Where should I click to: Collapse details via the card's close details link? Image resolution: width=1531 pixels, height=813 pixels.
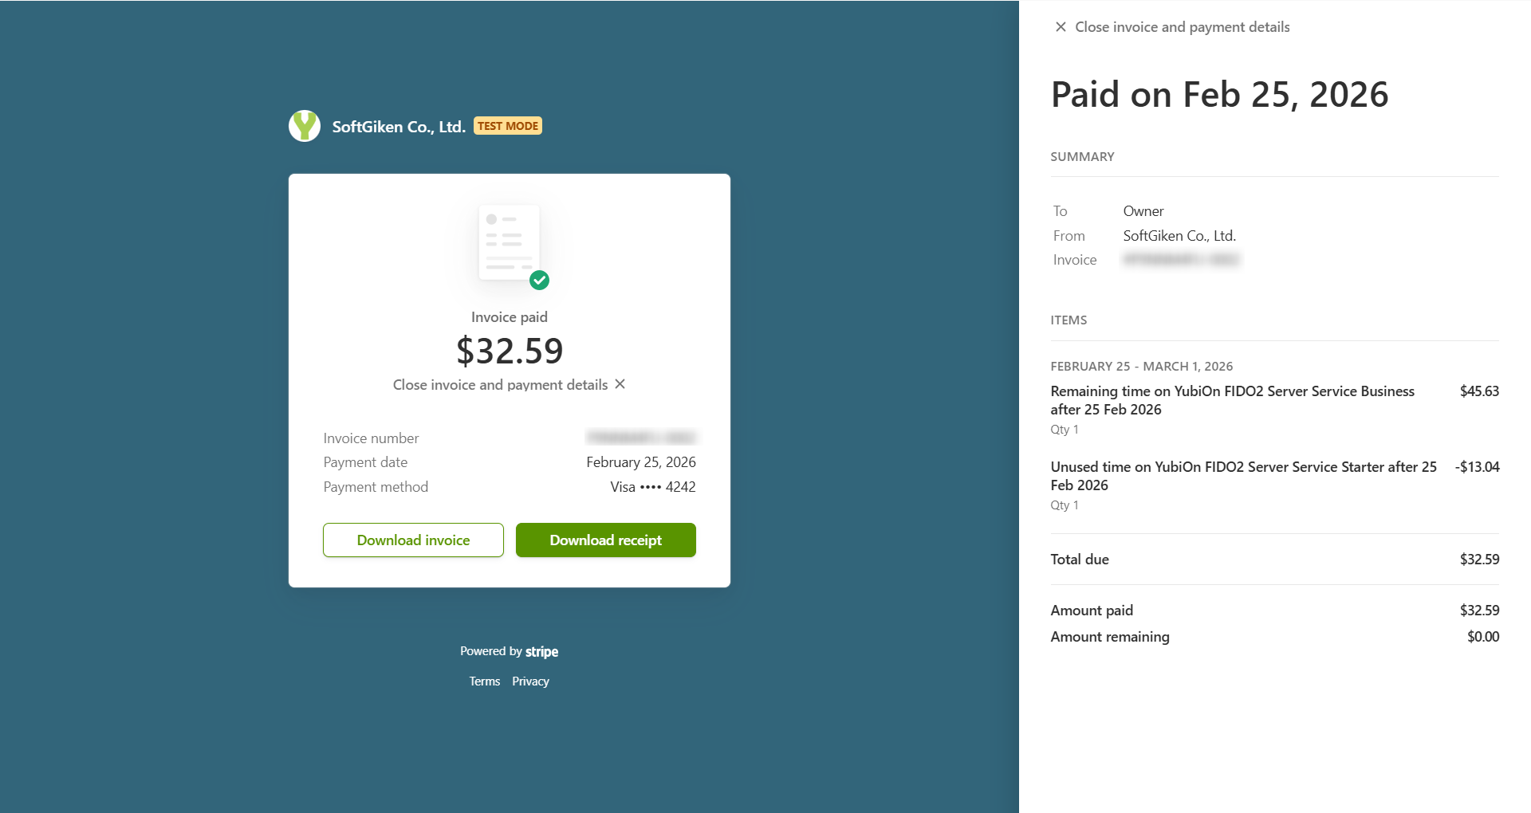[x=500, y=385]
